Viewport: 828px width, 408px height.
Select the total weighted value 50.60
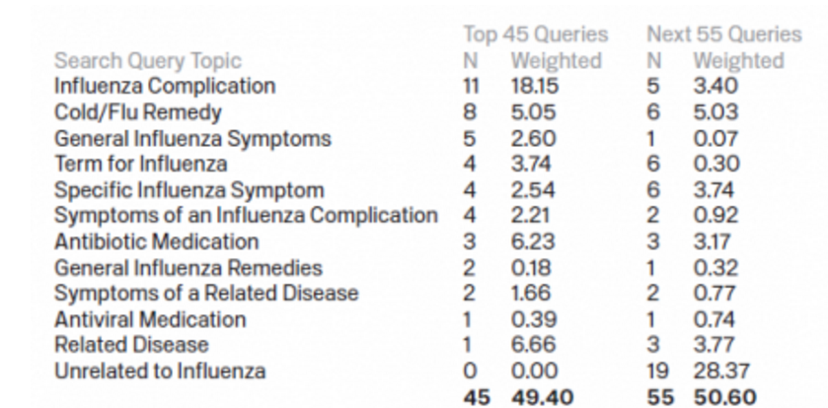tap(724, 397)
